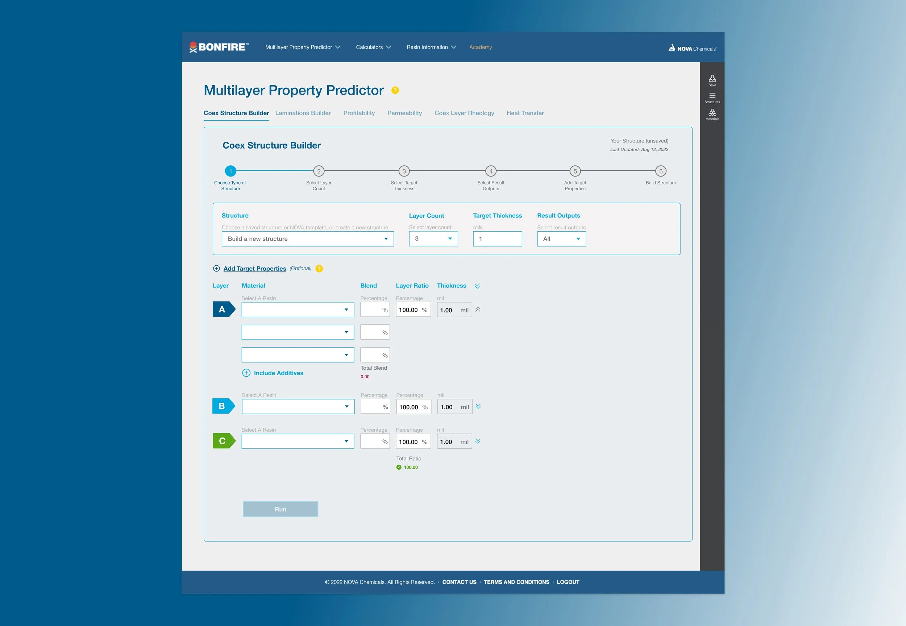Open the Calculators menu
906x626 pixels.
(373, 47)
